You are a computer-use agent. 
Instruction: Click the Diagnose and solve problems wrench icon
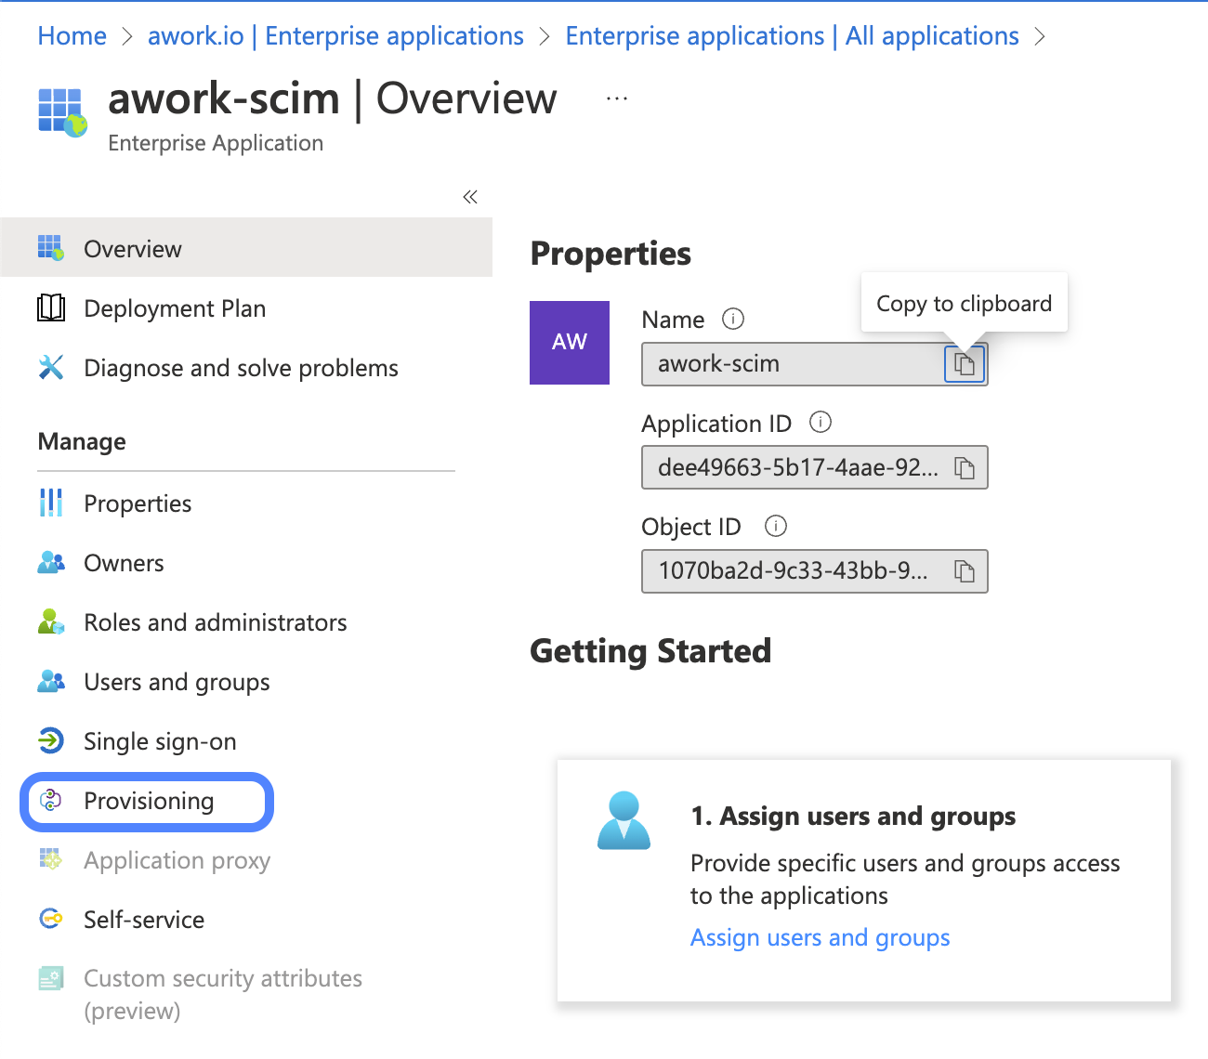(51, 367)
